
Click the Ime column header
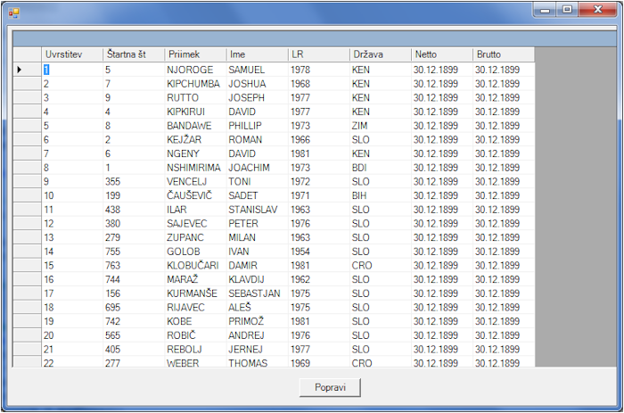coord(256,54)
